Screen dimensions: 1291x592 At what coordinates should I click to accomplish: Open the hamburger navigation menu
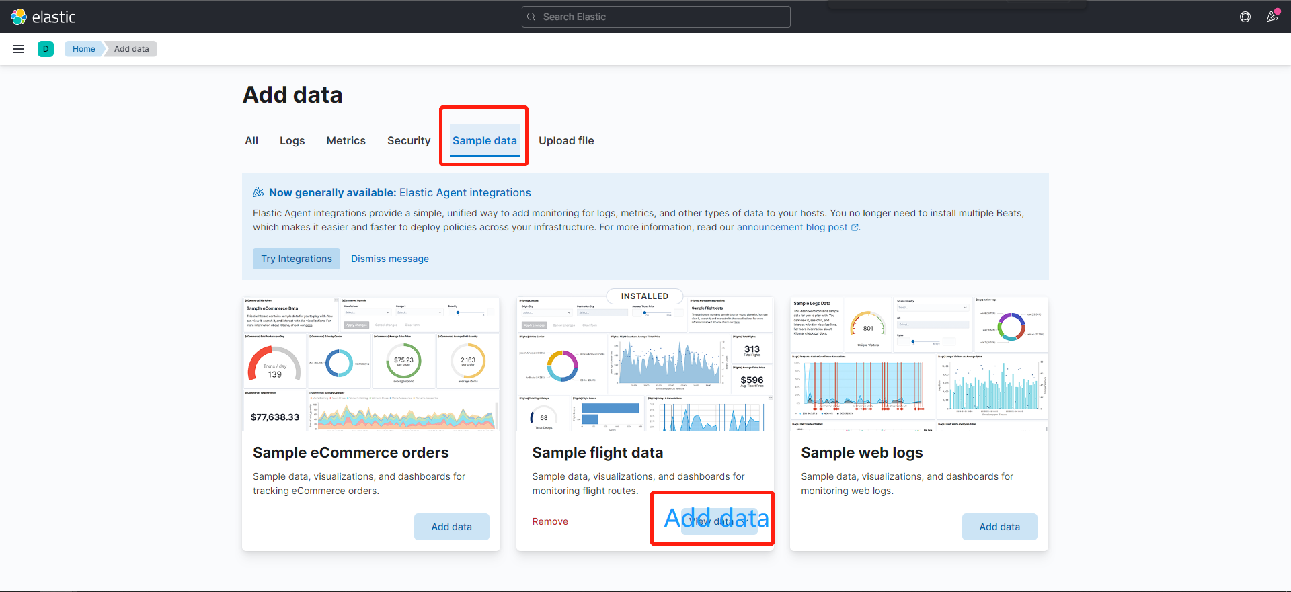(19, 49)
